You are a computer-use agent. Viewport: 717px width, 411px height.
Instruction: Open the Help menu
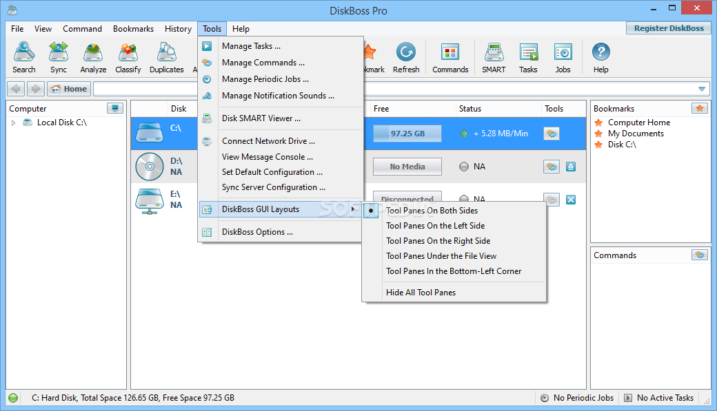coord(241,29)
